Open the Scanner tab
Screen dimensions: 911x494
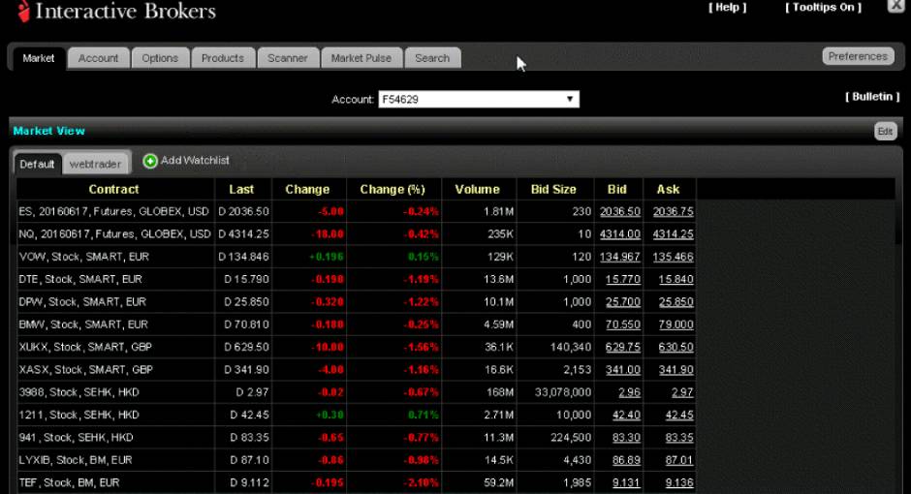pos(288,58)
